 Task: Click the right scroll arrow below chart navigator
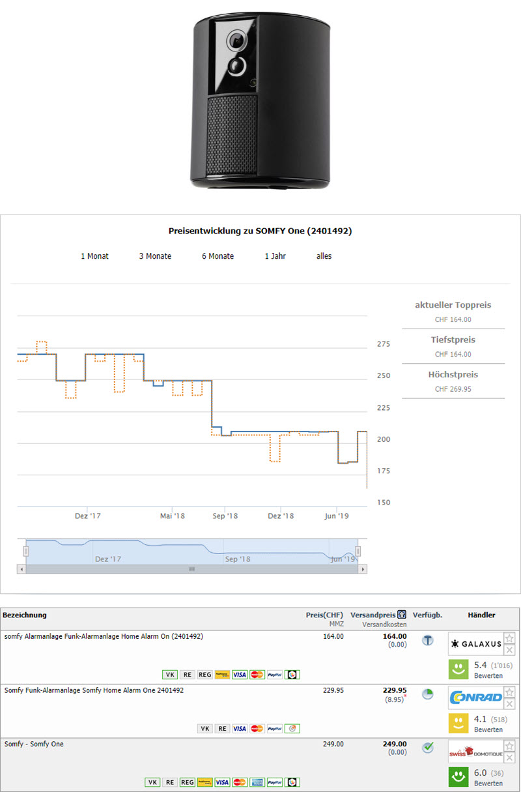click(x=363, y=569)
